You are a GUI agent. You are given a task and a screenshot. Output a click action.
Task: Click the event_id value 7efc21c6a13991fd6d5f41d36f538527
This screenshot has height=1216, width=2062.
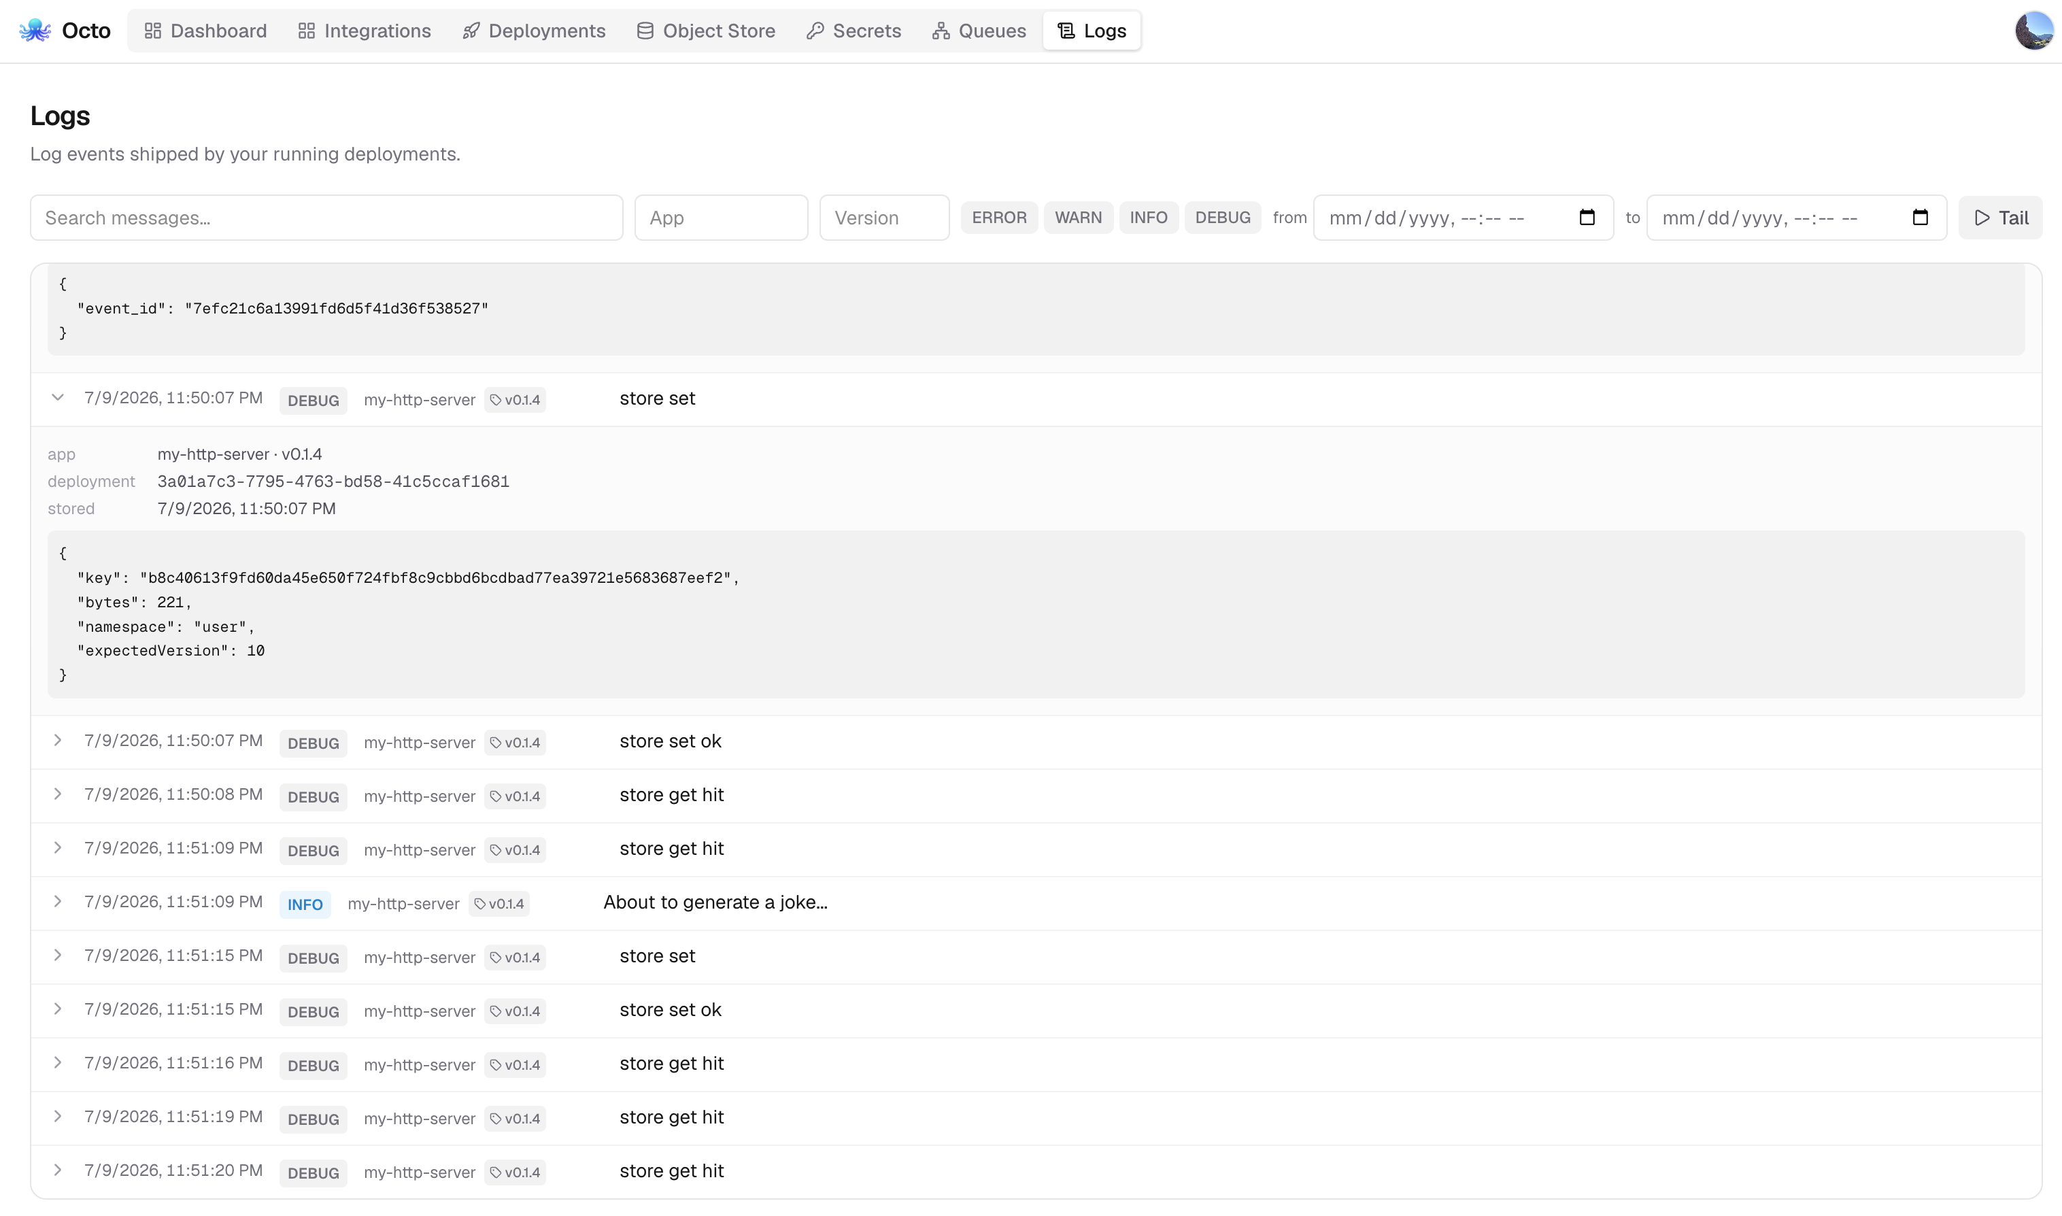(x=336, y=308)
